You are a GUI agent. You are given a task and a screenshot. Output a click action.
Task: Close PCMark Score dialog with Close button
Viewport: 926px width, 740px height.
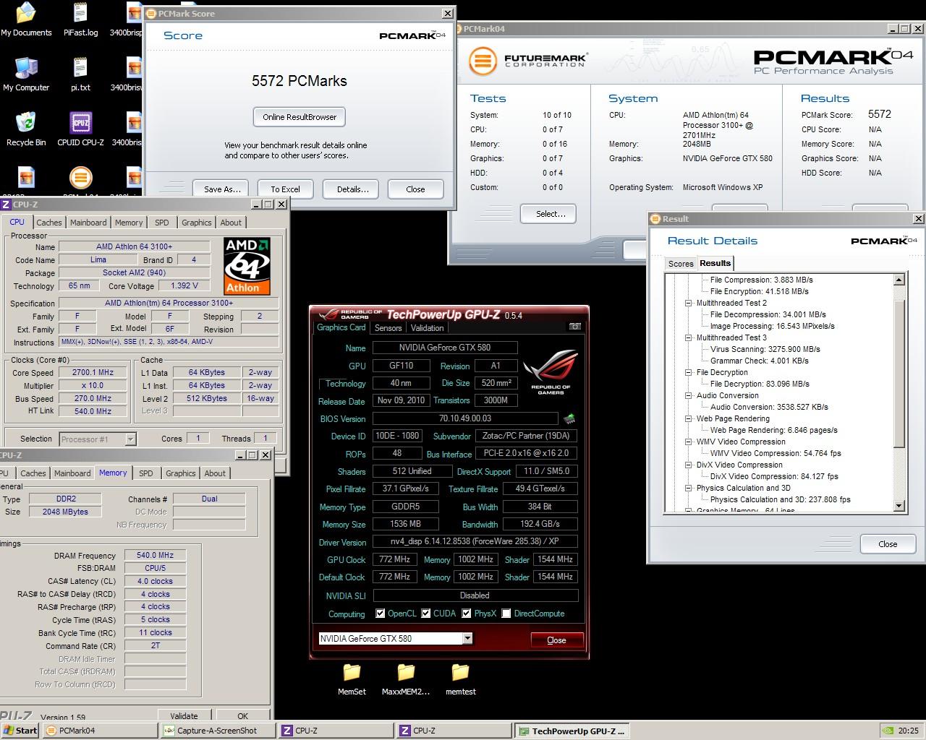[415, 189]
